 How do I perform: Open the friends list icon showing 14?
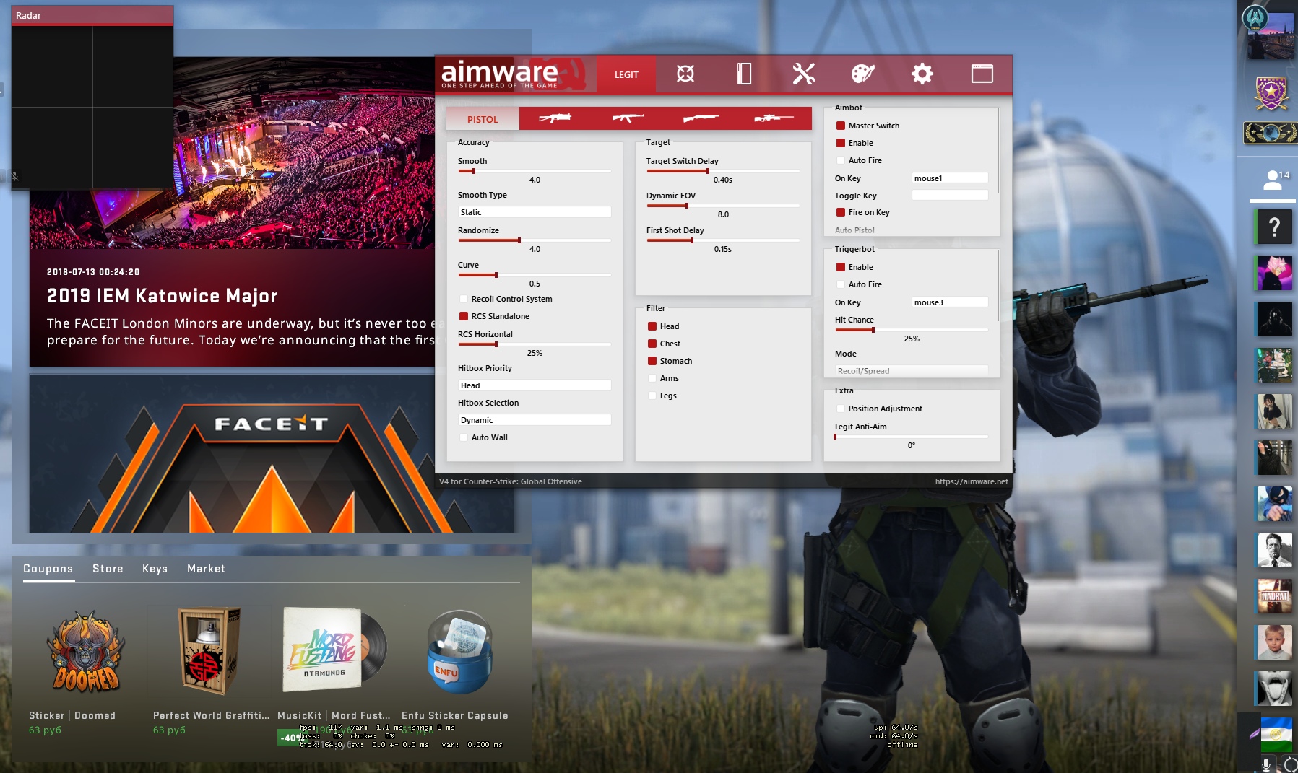point(1275,180)
